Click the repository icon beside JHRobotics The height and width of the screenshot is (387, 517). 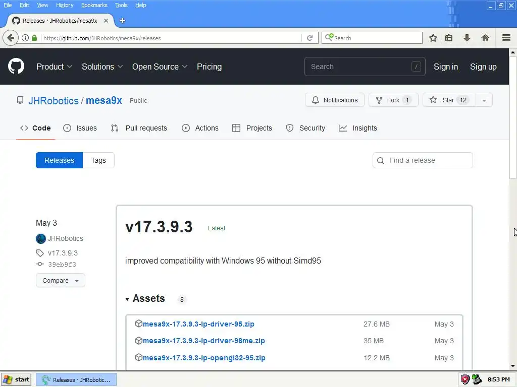20,100
